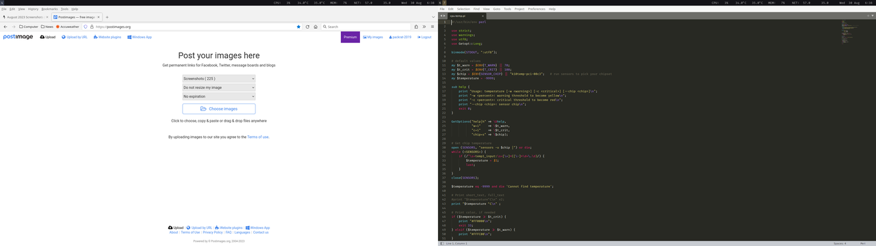Open footer FAQ link

[x=229, y=232]
